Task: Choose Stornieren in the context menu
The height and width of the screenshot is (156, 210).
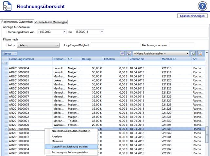Action: (57, 141)
